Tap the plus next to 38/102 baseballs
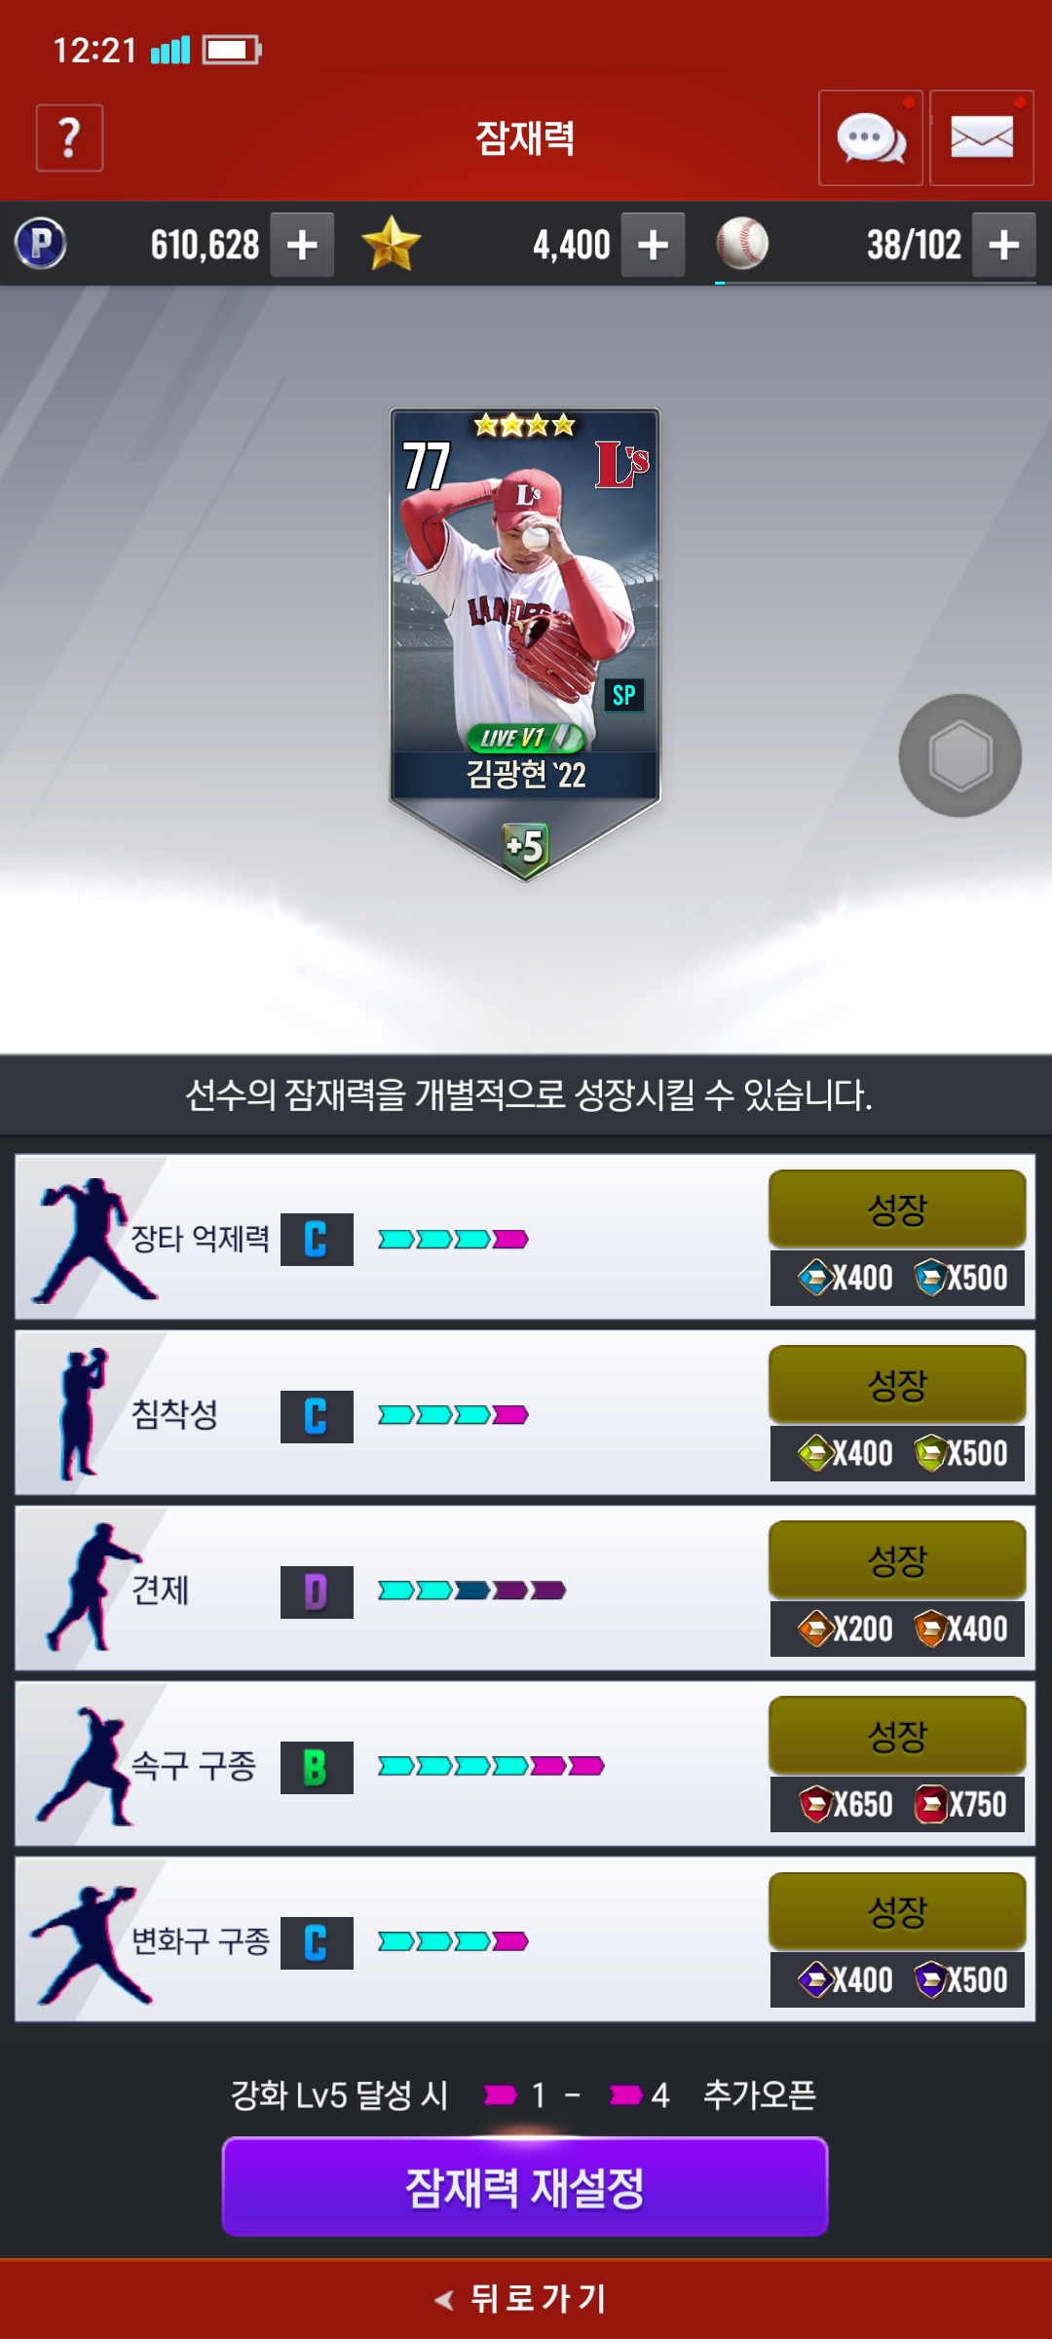 (1004, 245)
